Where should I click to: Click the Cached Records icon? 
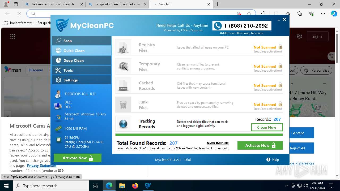[x=123, y=85]
